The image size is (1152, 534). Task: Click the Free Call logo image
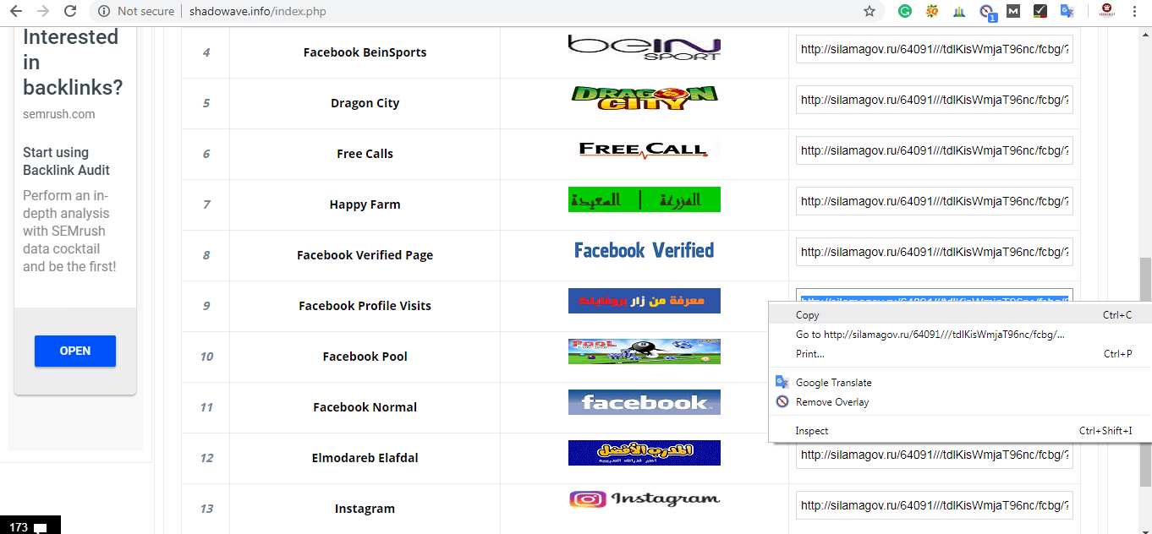point(644,150)
